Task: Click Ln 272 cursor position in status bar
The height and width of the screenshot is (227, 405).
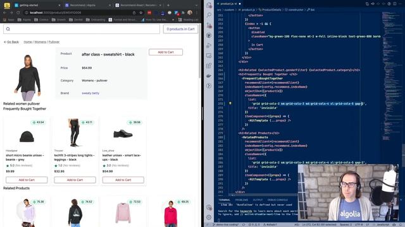Action: pos(319,224)
